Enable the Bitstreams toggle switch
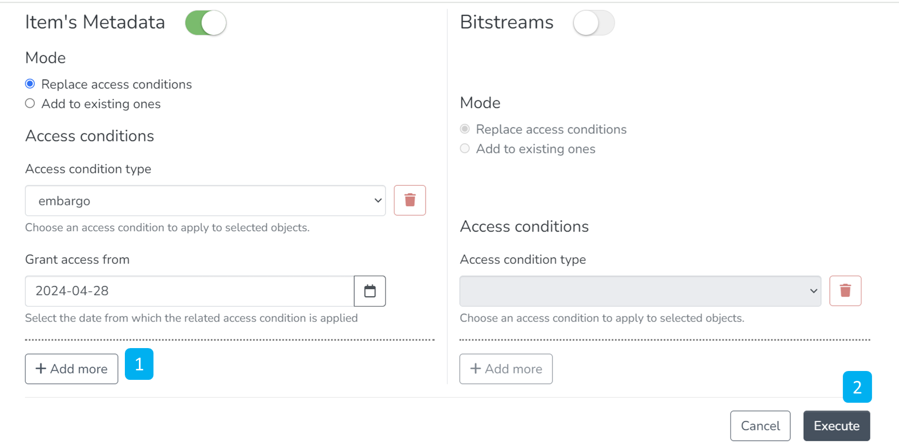 [594, 23]
